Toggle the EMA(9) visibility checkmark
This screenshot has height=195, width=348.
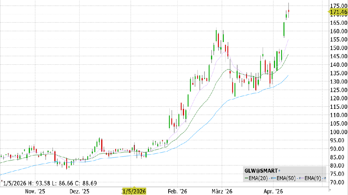[323, 178]
